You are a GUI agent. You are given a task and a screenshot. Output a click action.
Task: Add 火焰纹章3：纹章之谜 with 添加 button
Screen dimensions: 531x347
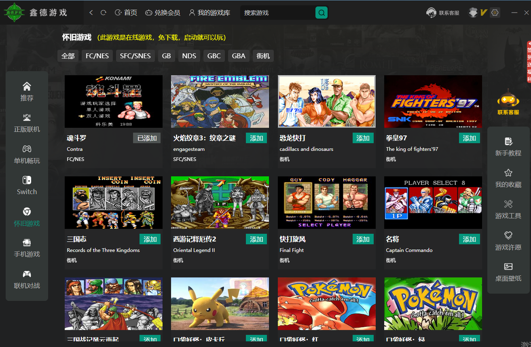tap(256, 138)
